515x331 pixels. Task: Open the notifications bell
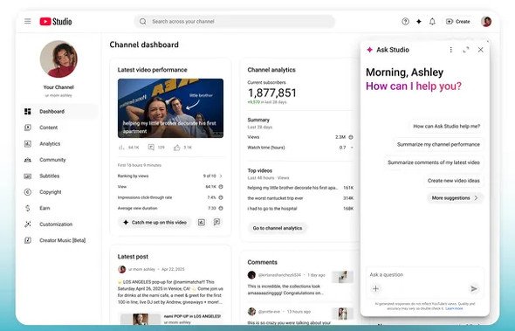tap(432, 21)
